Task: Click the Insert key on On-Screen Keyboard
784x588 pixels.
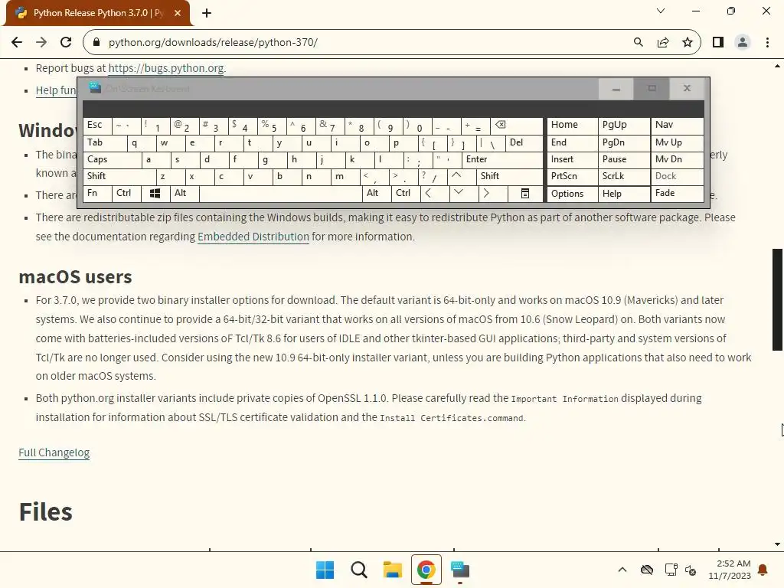Action: tap(573, 159)
